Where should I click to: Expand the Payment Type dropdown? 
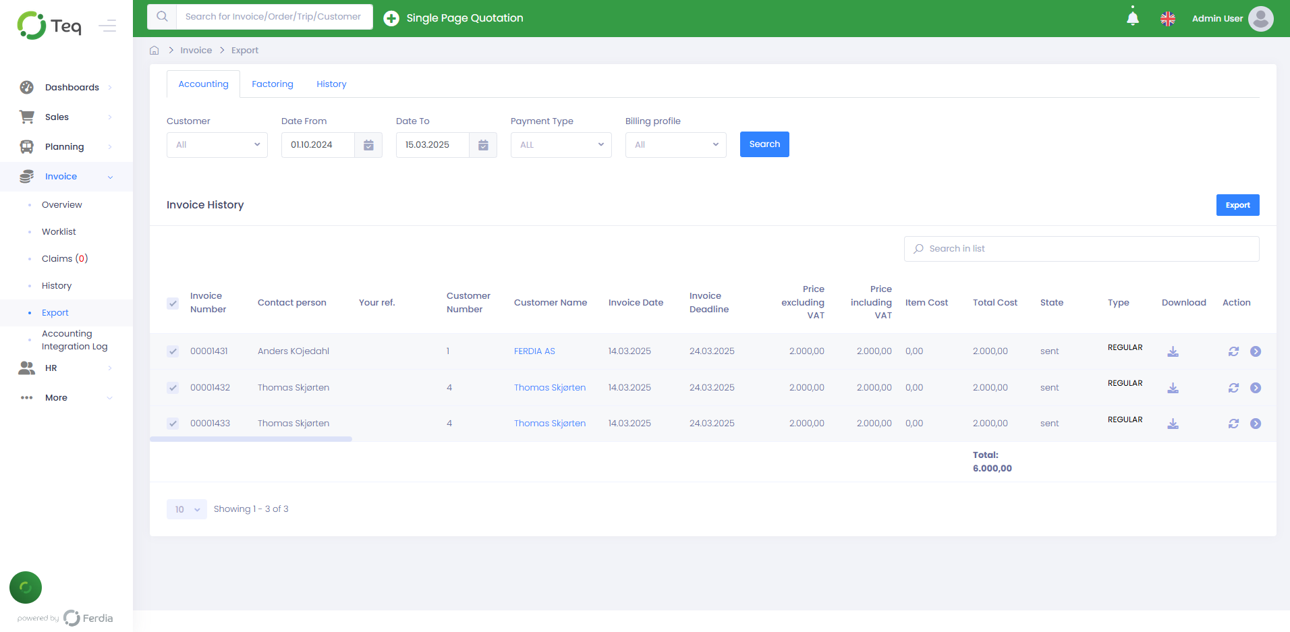pyautogui.click(x=561, y=145)
